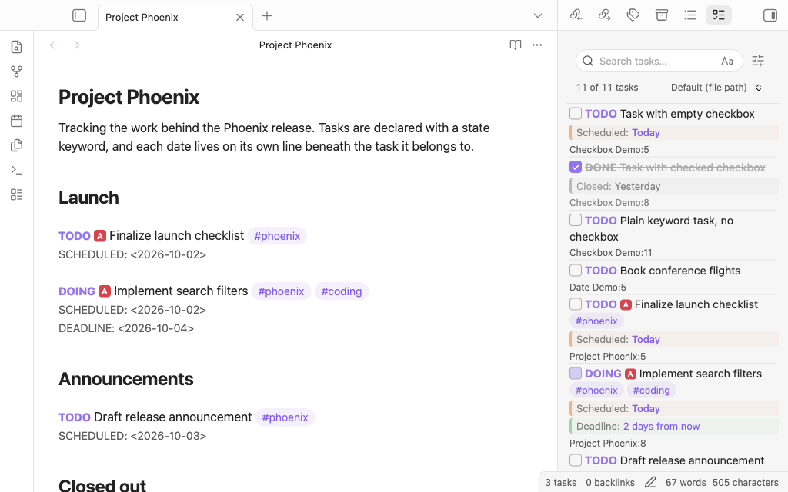This screenshot has width=788, height=492.
Task: Click 67 words status bar count
Action: click(686, 483)
